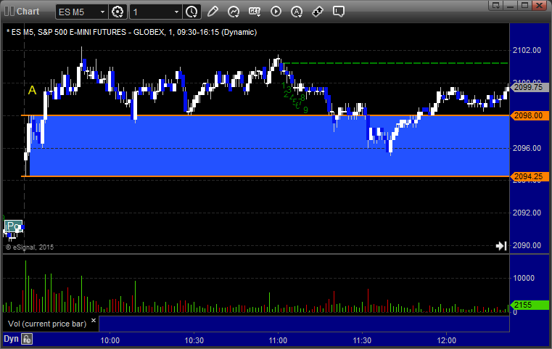Image resolution: width=552 pixels, height=349 pixels.
Task: Click the green number 9 count label
Action: click(305, 110)
